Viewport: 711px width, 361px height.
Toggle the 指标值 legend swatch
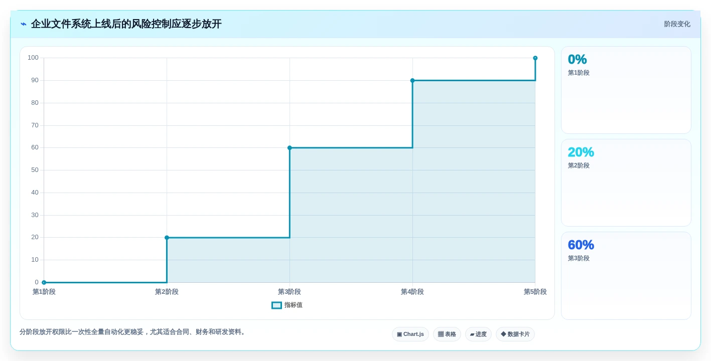pyautogui.click(x=276, y=305)
